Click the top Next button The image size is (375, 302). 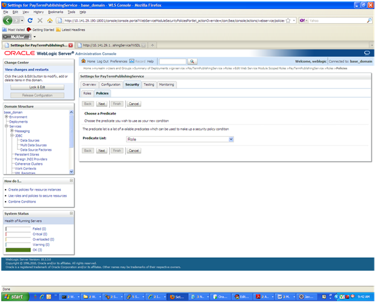click(x=102, y=104)
